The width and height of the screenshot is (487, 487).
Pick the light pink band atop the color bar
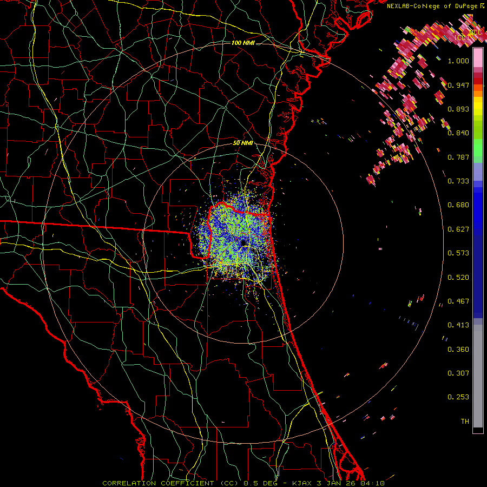[478, 58]
